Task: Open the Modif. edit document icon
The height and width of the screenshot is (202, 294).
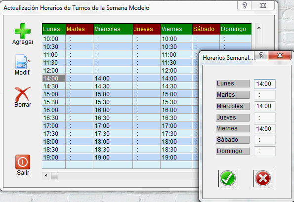Action: [x=22, y=62]
